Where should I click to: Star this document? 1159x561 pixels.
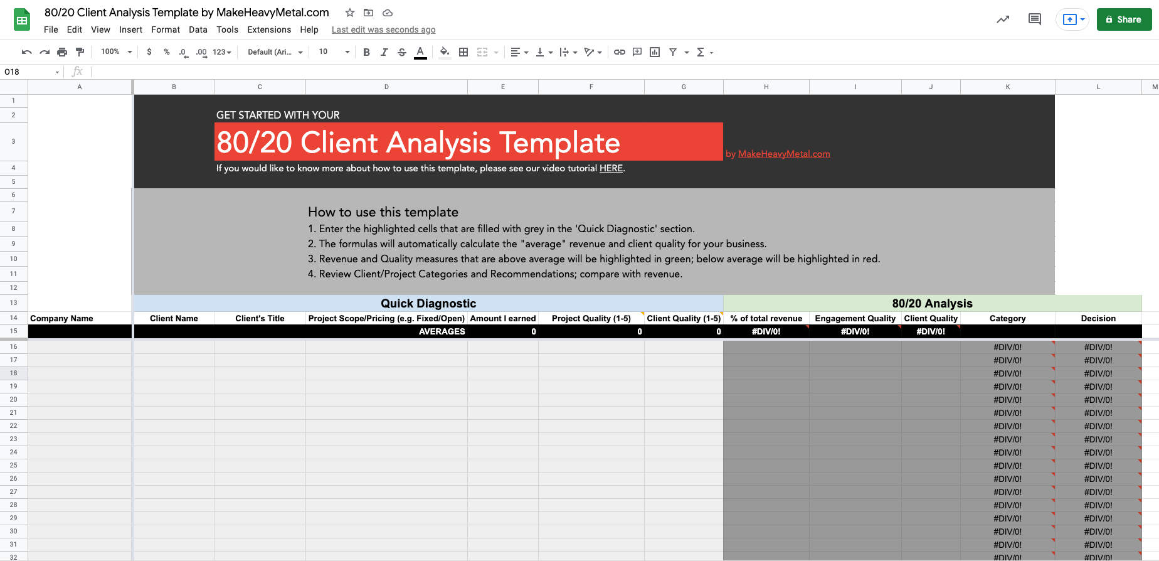coord(350,13)
